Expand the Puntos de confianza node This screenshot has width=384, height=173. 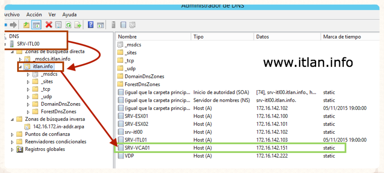(12, 134)
